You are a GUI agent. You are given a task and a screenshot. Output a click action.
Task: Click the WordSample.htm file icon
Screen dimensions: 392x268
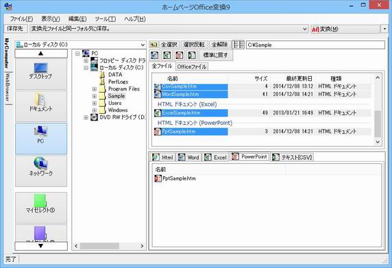coord(158,95)
